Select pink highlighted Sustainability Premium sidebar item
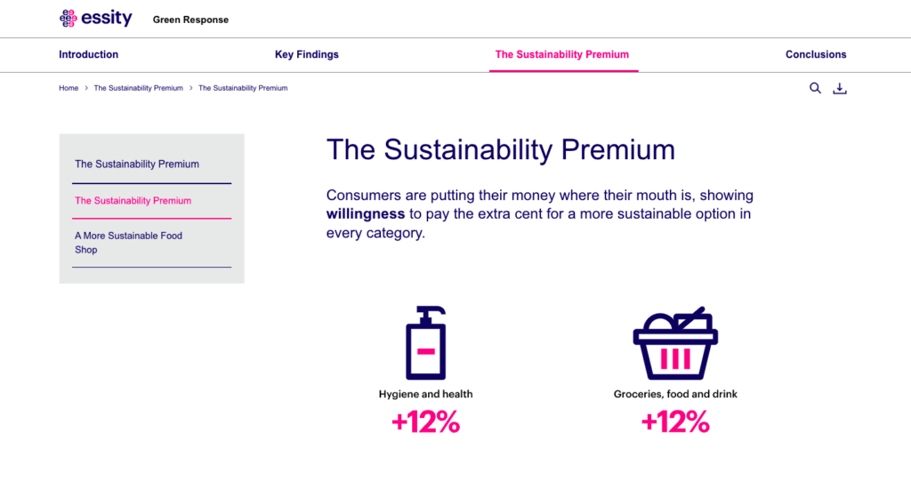Image resolution: width=911 pixels, height=497 pixels. coord(133,201)
